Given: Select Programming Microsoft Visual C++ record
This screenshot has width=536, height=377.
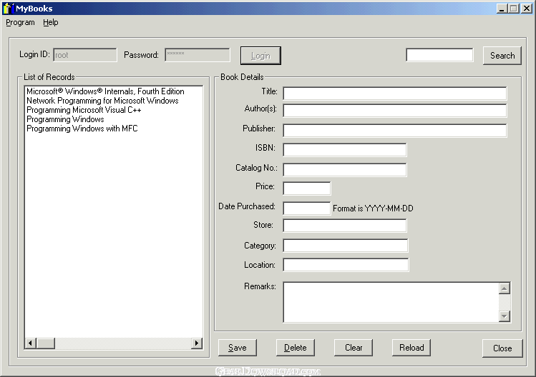Looking at the screenshot, I should click(x=84, y=110).
